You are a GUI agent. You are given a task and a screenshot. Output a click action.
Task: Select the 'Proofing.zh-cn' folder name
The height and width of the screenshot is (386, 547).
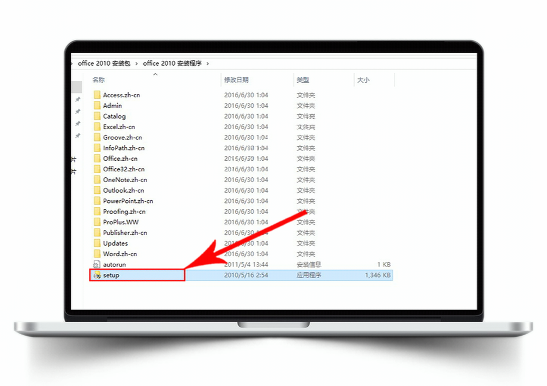coord(124,211)
